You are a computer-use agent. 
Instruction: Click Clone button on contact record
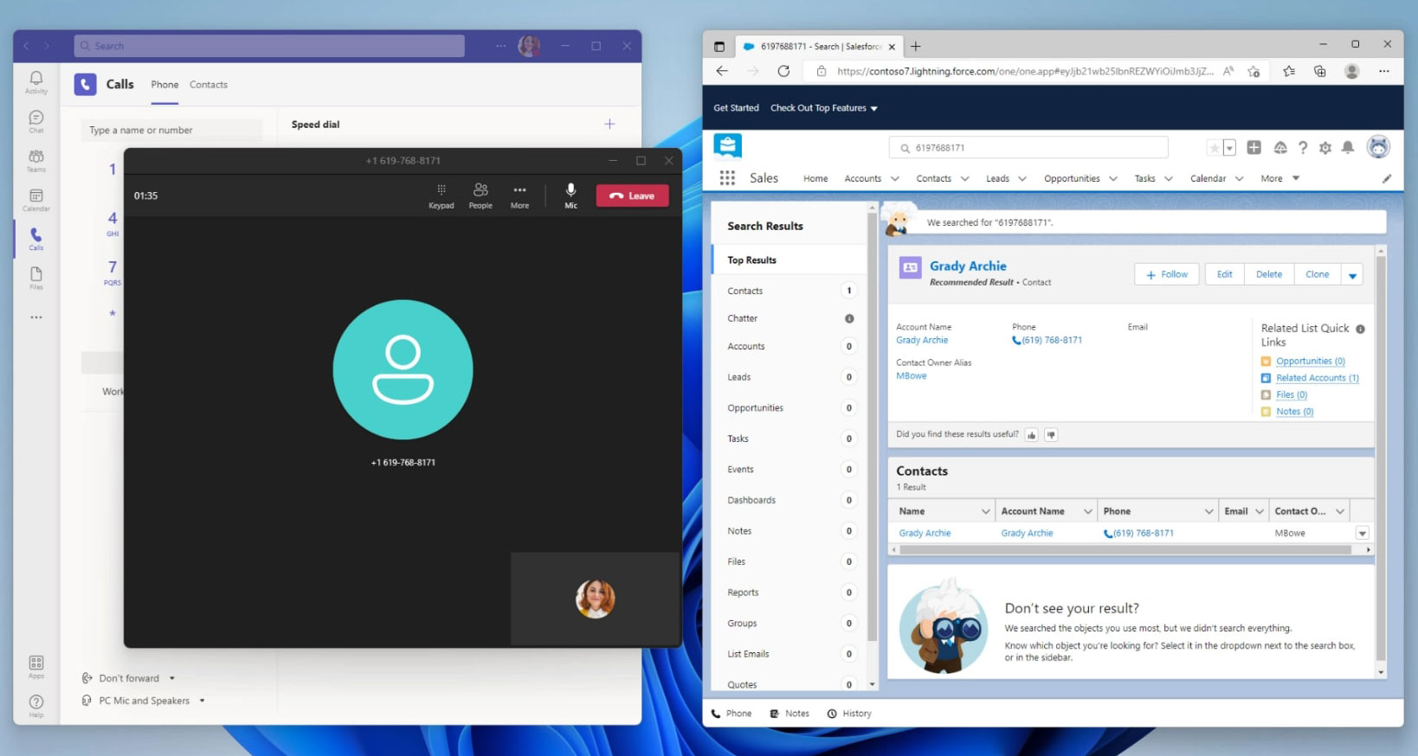point(1318,275)
